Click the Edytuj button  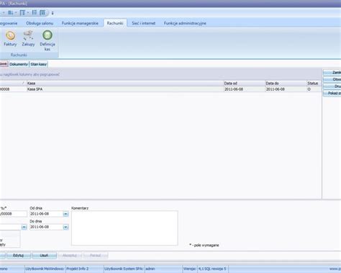(19, 256)
